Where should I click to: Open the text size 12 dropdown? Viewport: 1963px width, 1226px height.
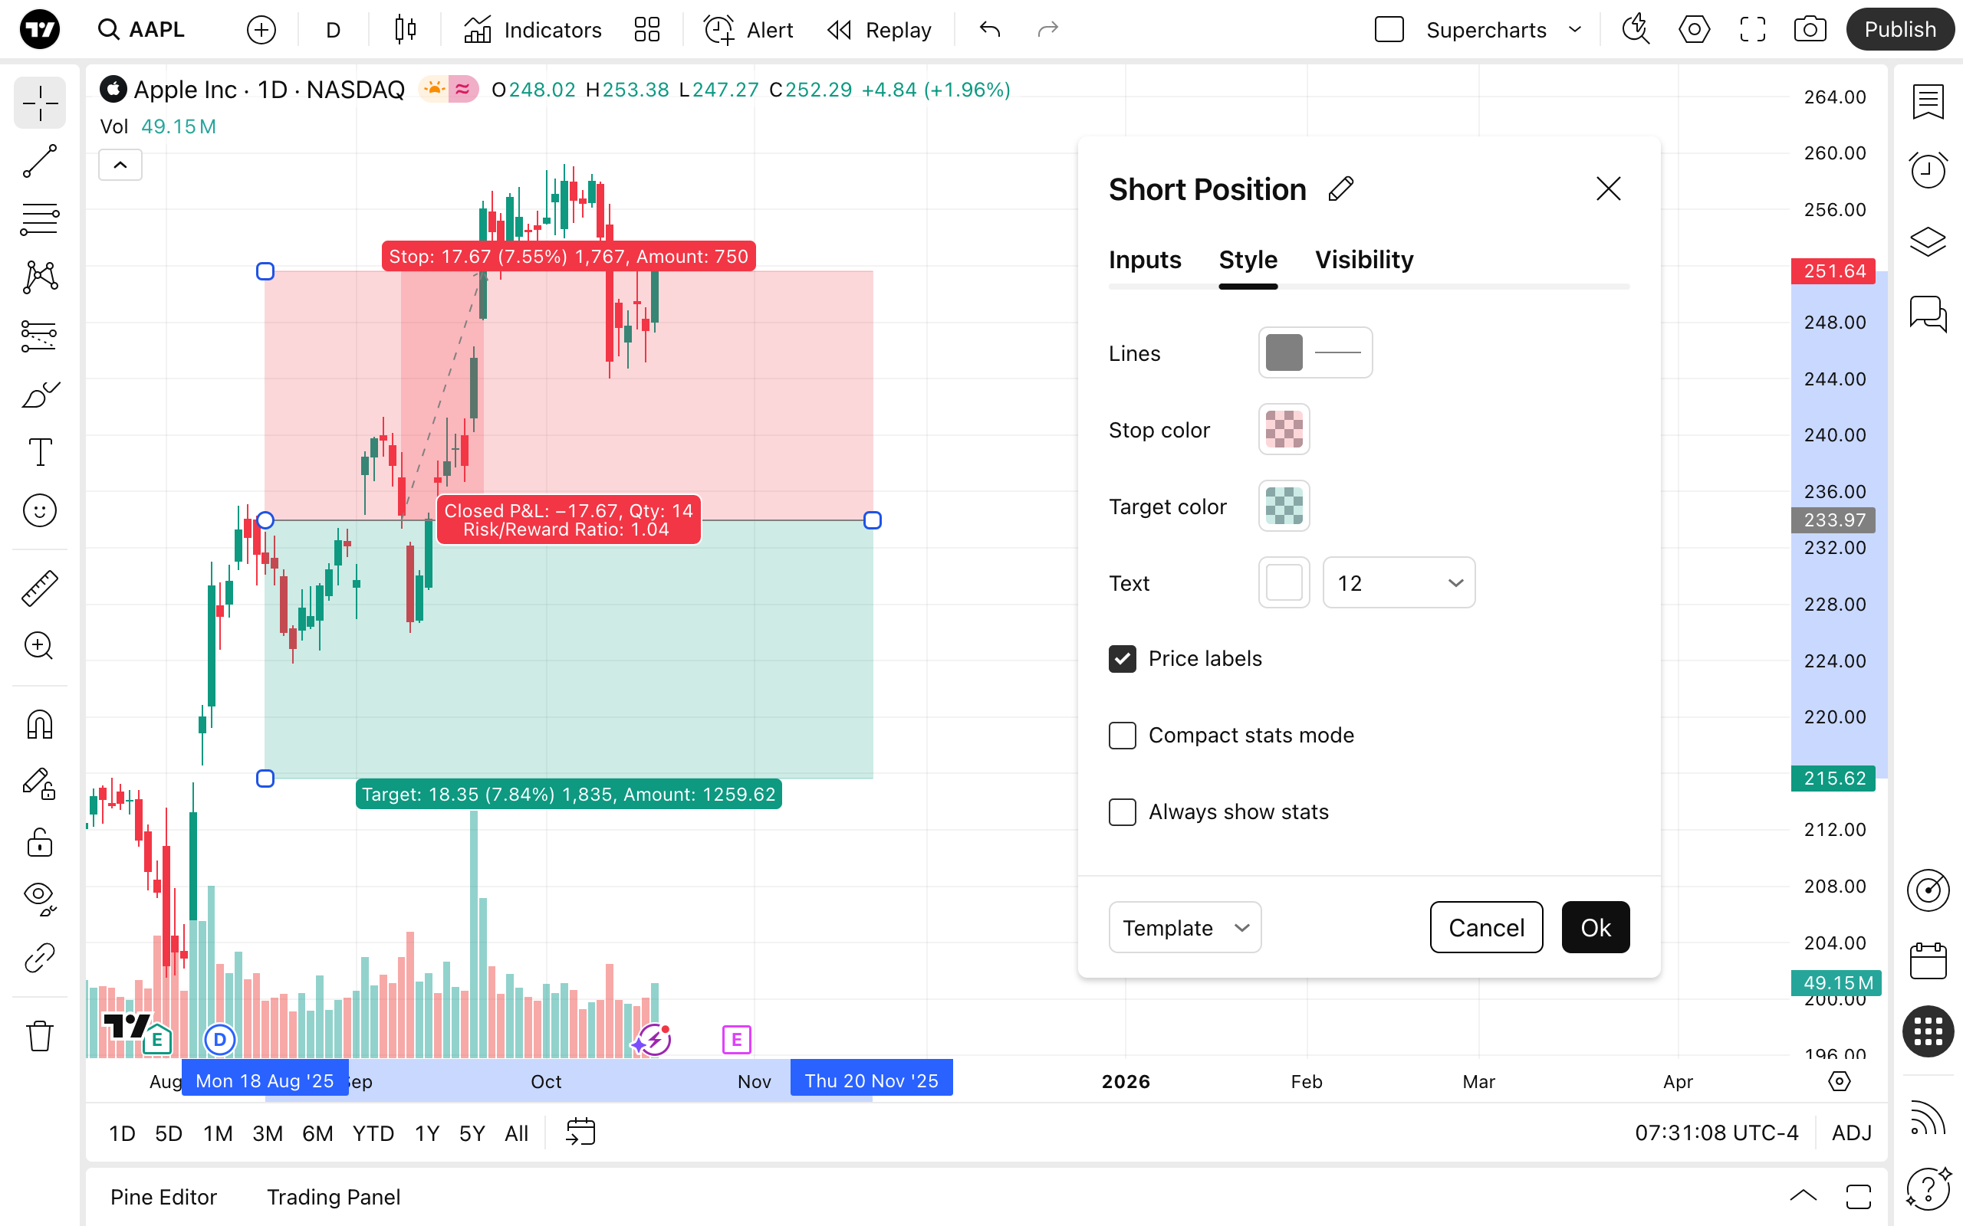tap(1399, 583)
